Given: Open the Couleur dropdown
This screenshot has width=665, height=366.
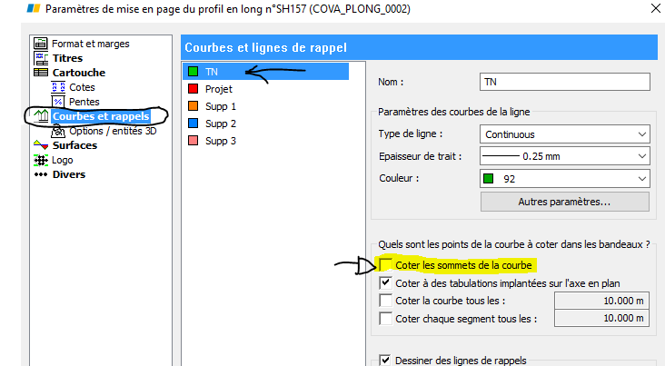Looking at the screenshot, I should click(x=565, y=179).
